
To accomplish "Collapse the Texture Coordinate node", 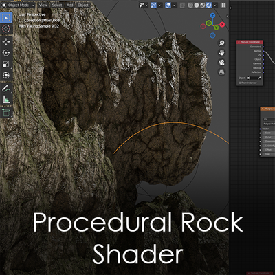I will coord(239,42).
